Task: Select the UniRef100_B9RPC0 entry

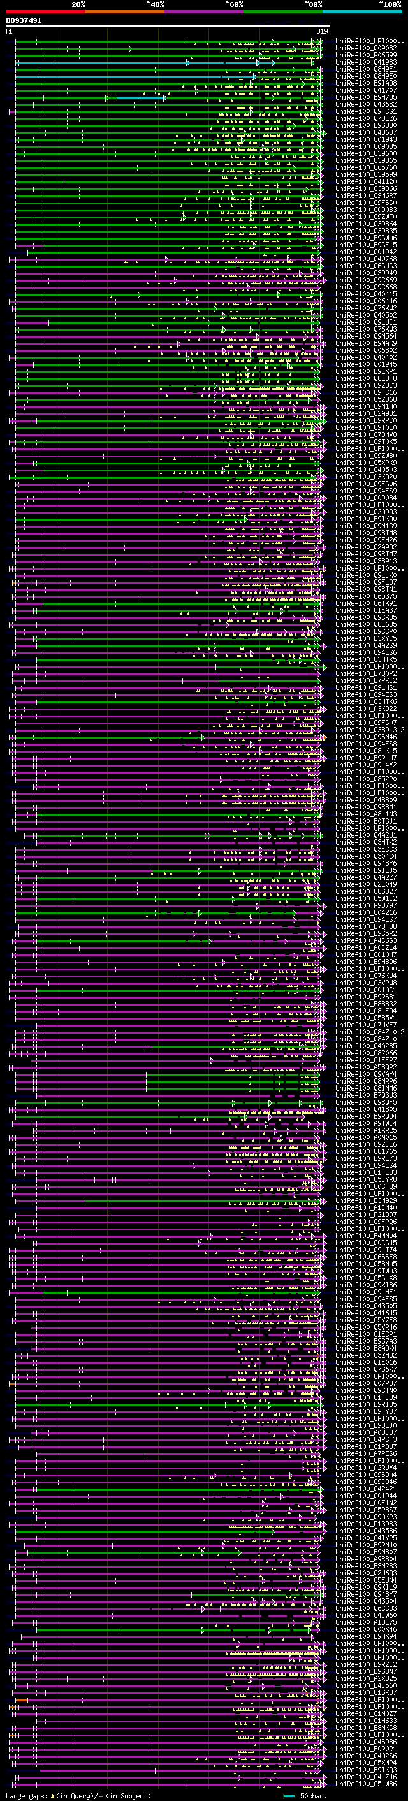Action: (x=366, y=420)
